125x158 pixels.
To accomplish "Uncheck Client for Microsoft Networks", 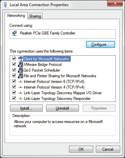I will point(14,58).
